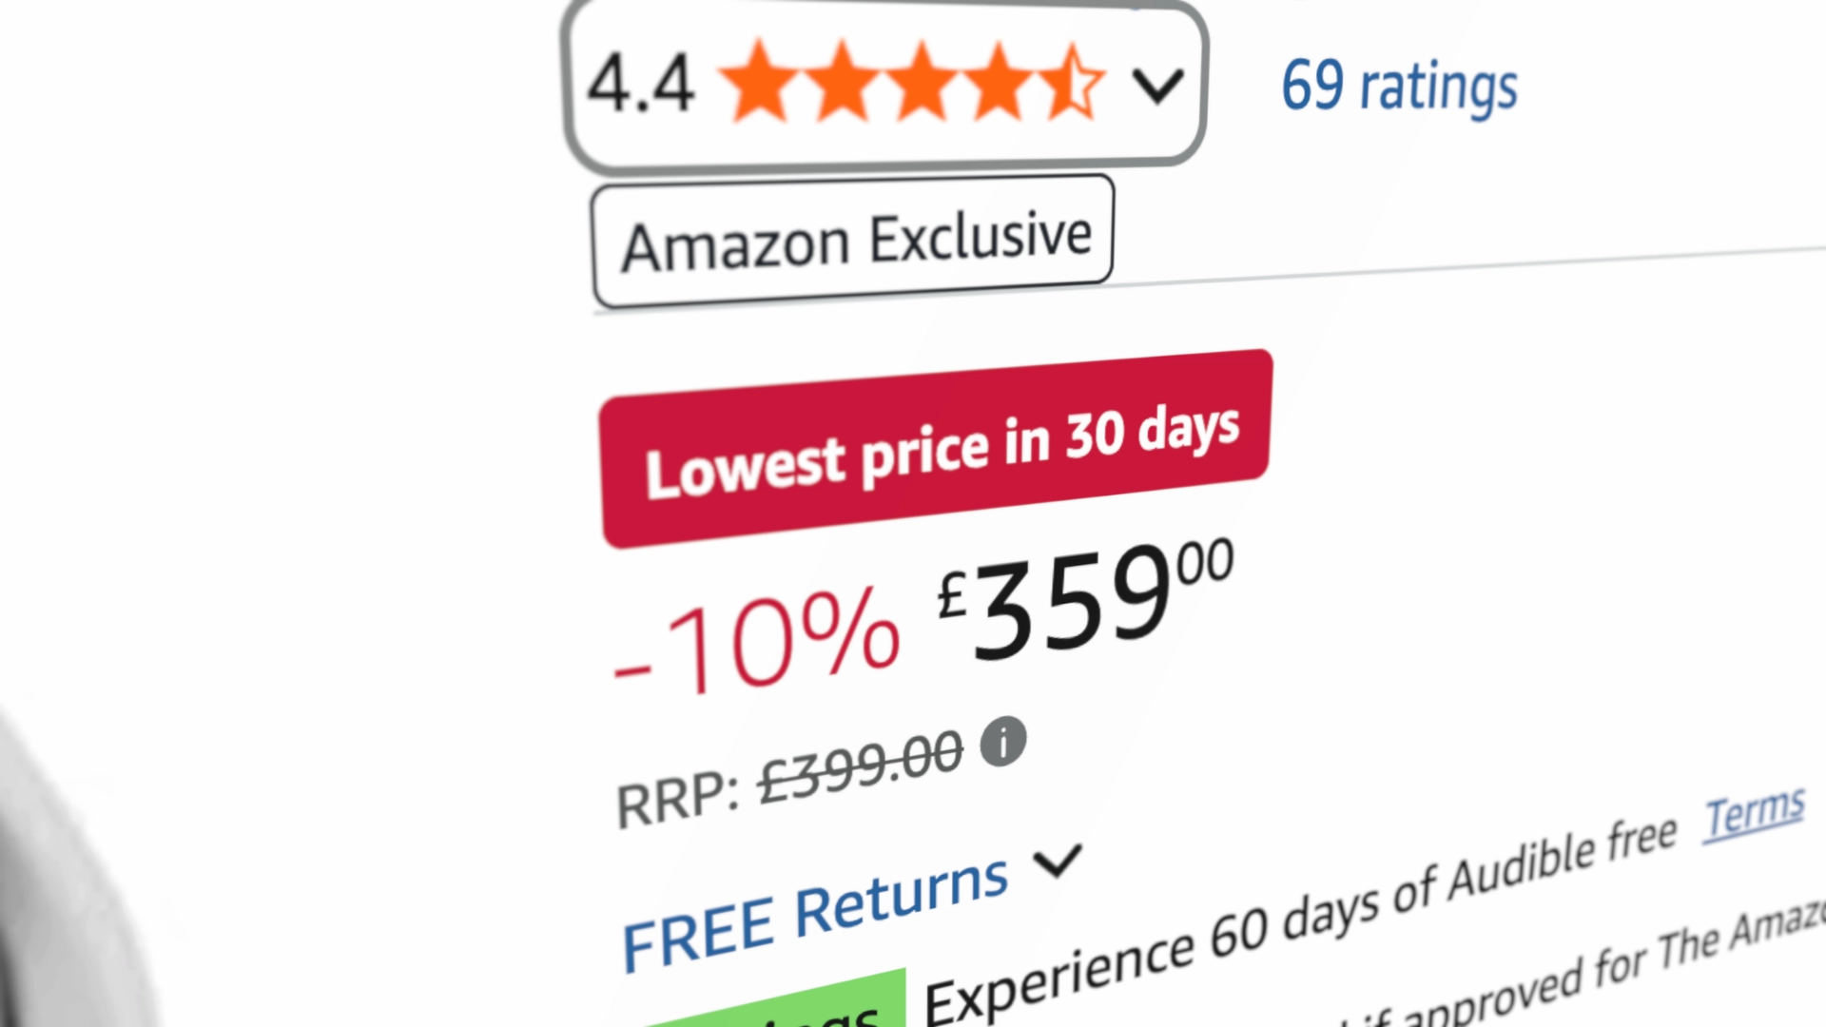Click the 4.4 rating number

coord(640,85)
